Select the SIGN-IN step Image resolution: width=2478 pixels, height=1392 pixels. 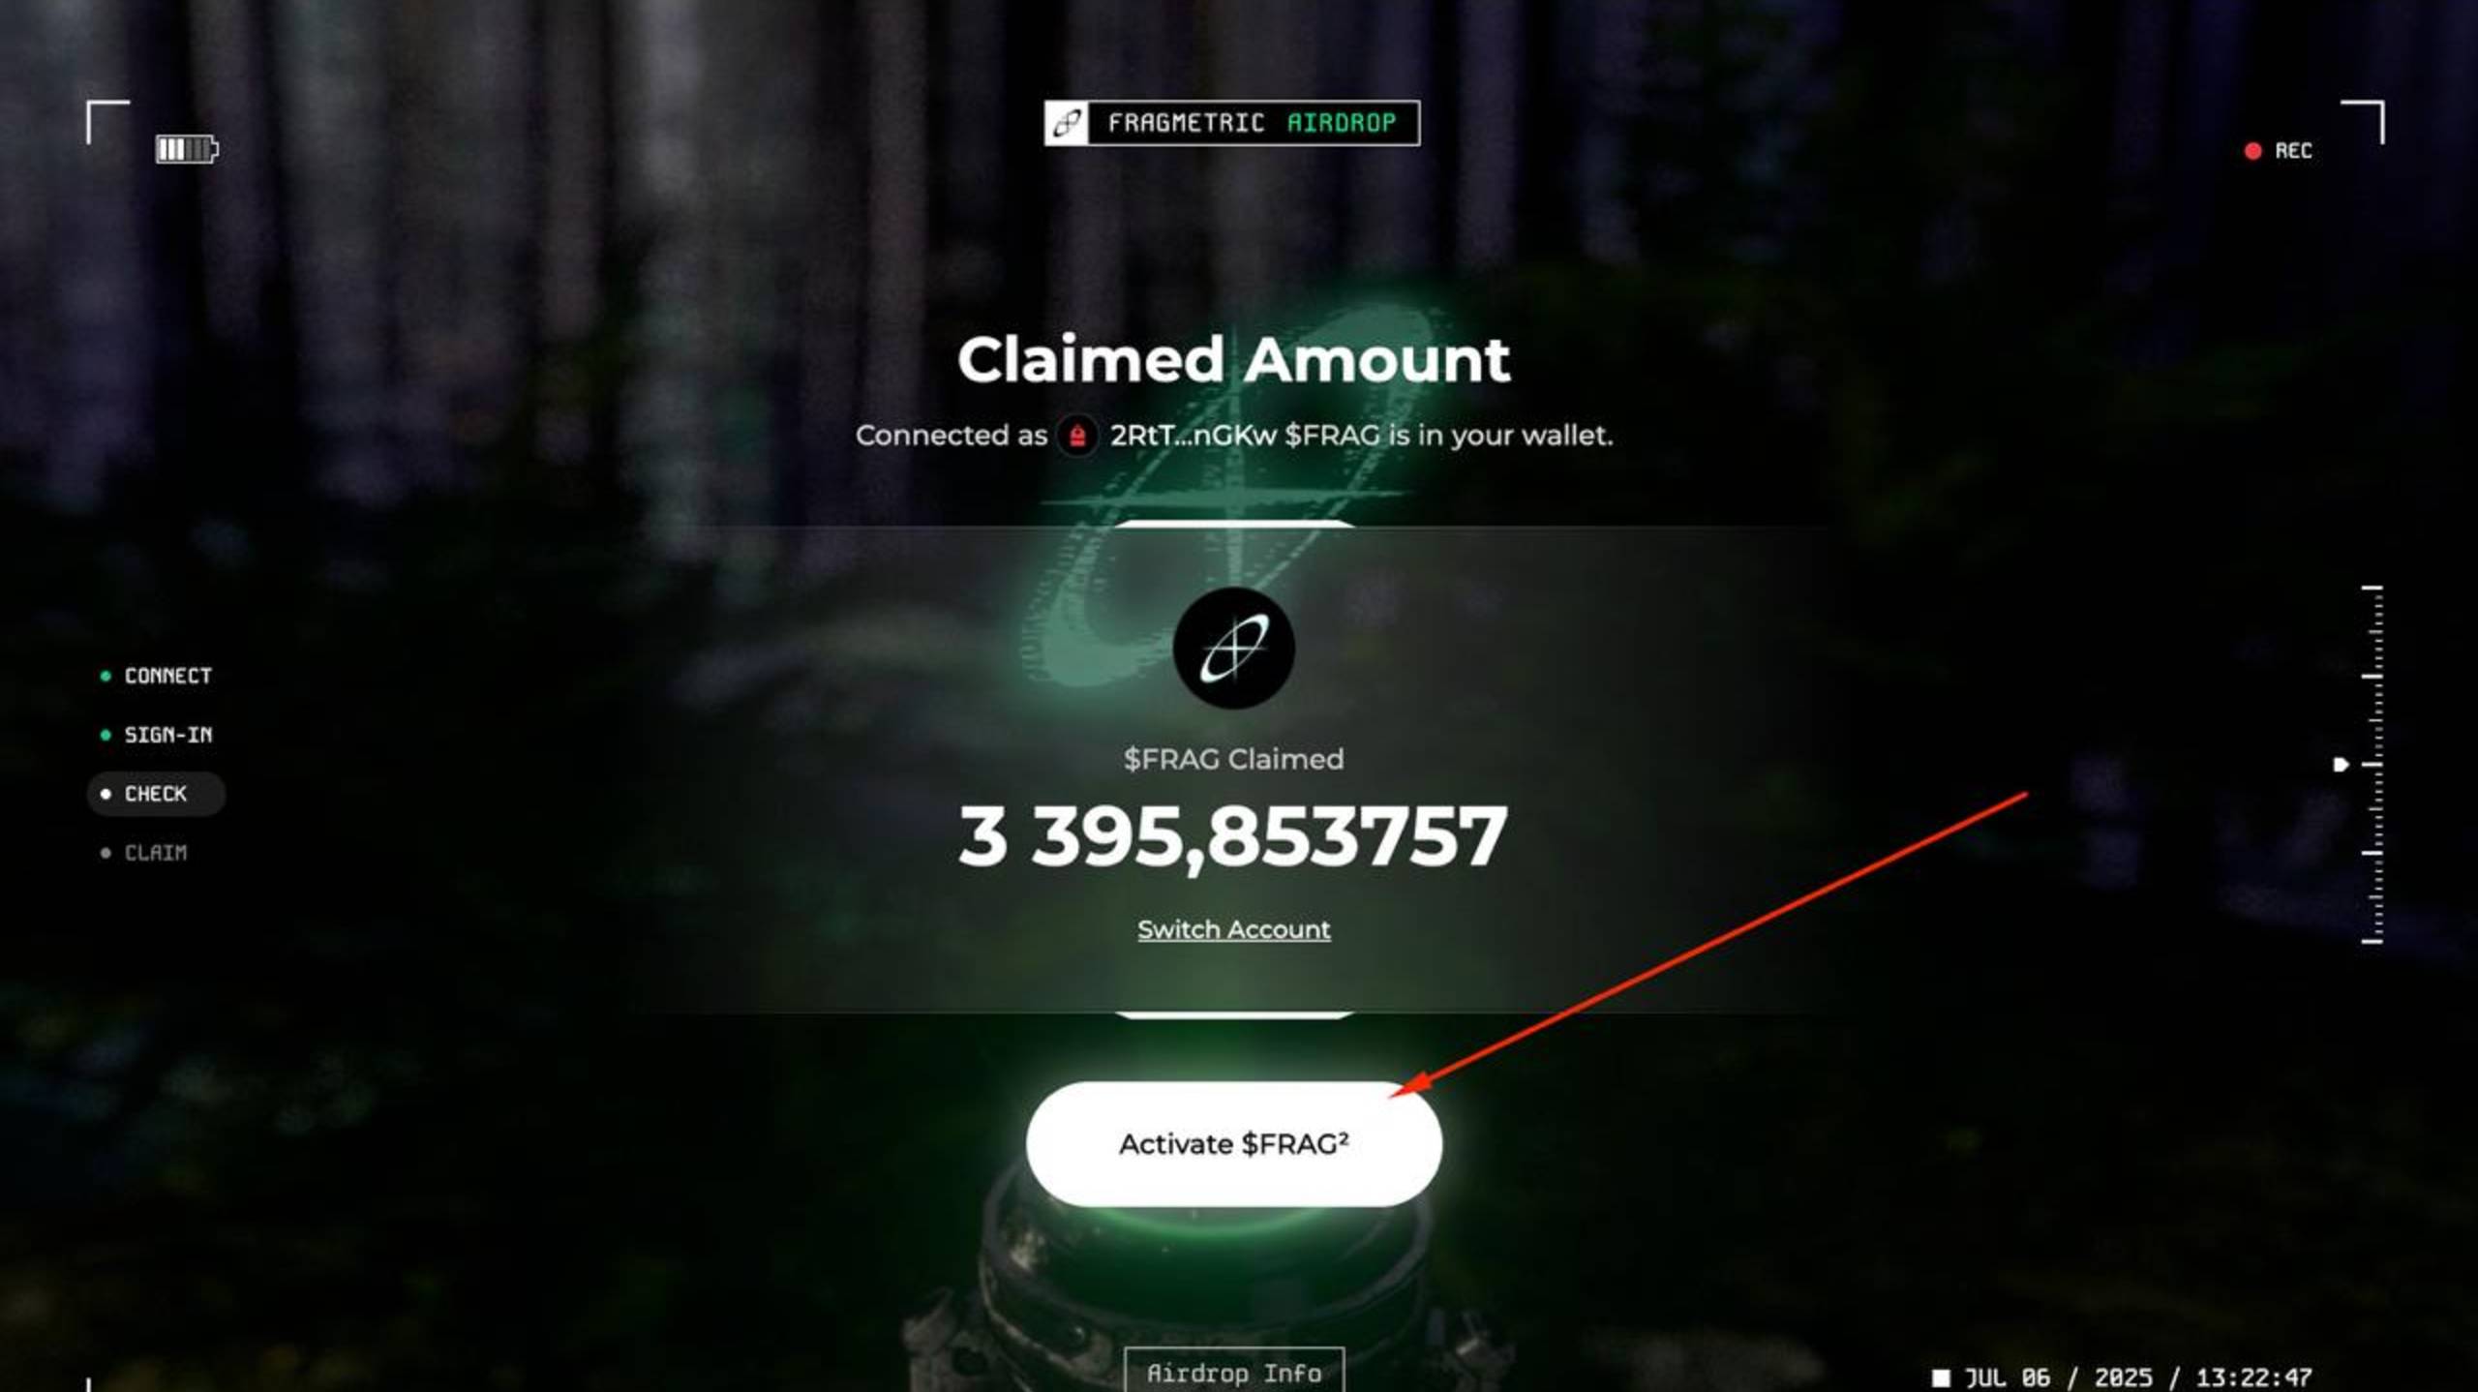pyautogui.click(x=156, y=735)
